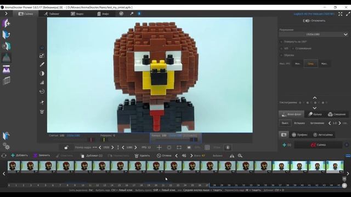The height and width of the screenshot is (197, 351).
Task: Enable the Обрезка checkbox
Action: pos(281,55)
